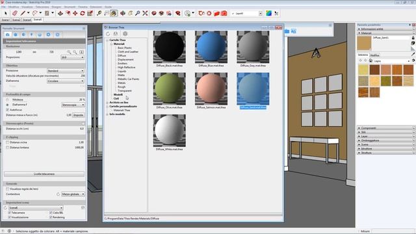Image resolution: width=416 pixels, height=234 pixels.
Task: Select the Orbit tool
Action: tap(123, 13)
